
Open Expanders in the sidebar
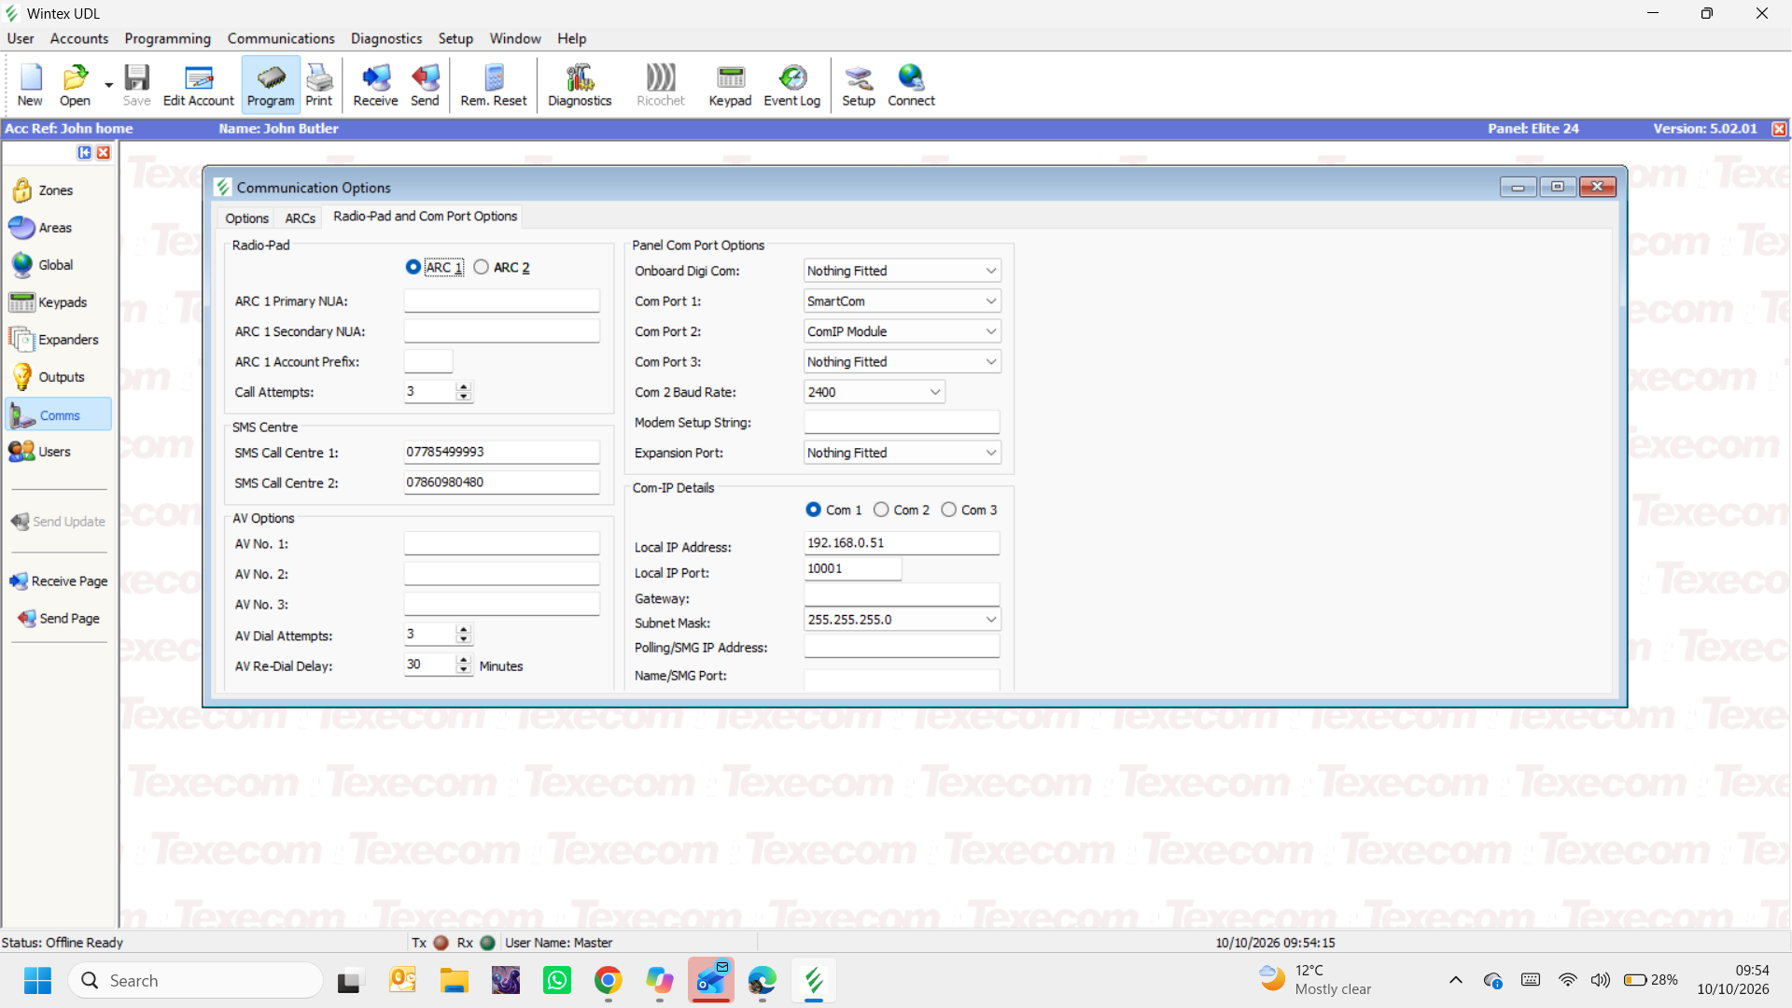tap(58, 340)
